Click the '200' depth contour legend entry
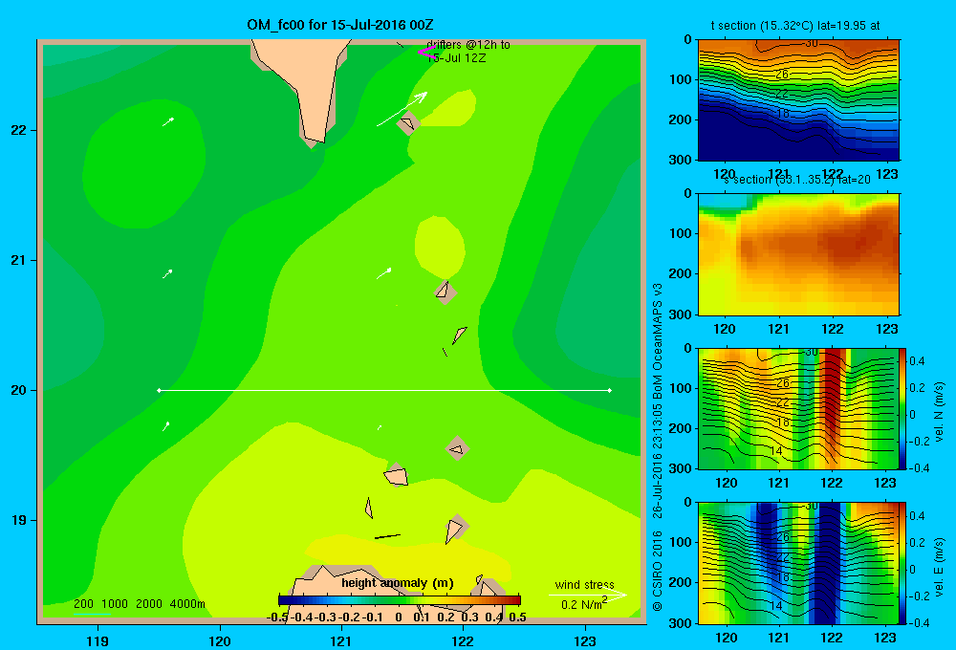The height and width of the screenshot is (650, 956). pyautogui.click(x=83, y=604)
